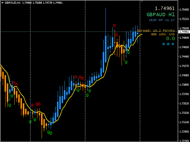Image resolution: width=190 pixels, height=142 pixels.
Task: Click the rightmost green up arrow signal
Action: tap(128, 52)
